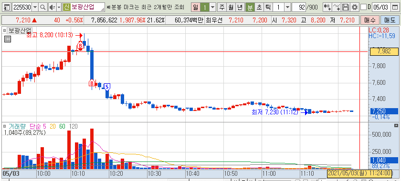Click the small square marker before 거래량

tap(5, 126)
